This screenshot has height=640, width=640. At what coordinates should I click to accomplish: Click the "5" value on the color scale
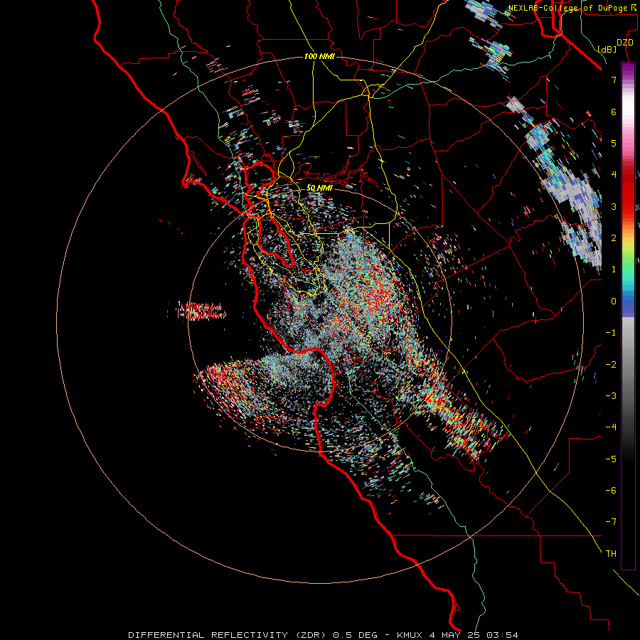tap(614, 143)
